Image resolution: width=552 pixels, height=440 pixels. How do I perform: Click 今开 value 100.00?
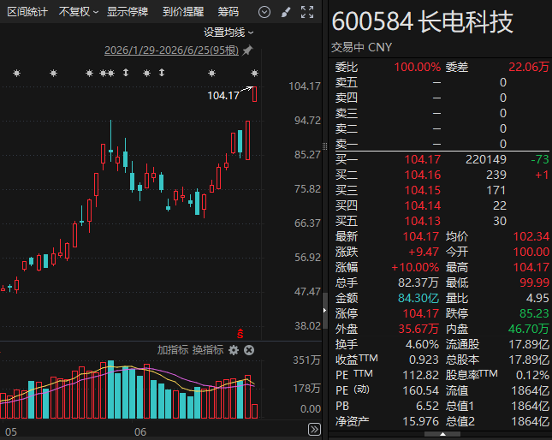point(531,252)
